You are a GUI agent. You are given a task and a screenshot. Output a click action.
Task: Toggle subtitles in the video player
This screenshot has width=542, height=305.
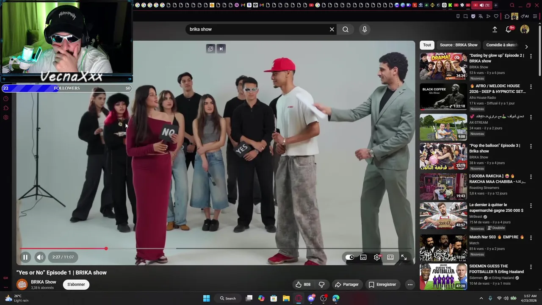363,257
